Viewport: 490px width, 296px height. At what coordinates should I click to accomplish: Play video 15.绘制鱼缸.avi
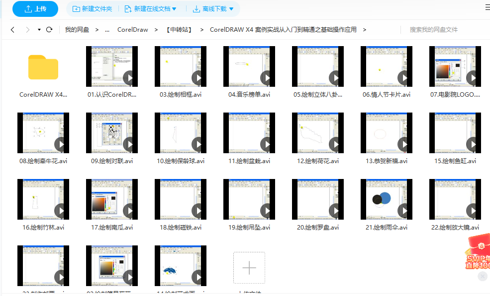coord(455,133)
